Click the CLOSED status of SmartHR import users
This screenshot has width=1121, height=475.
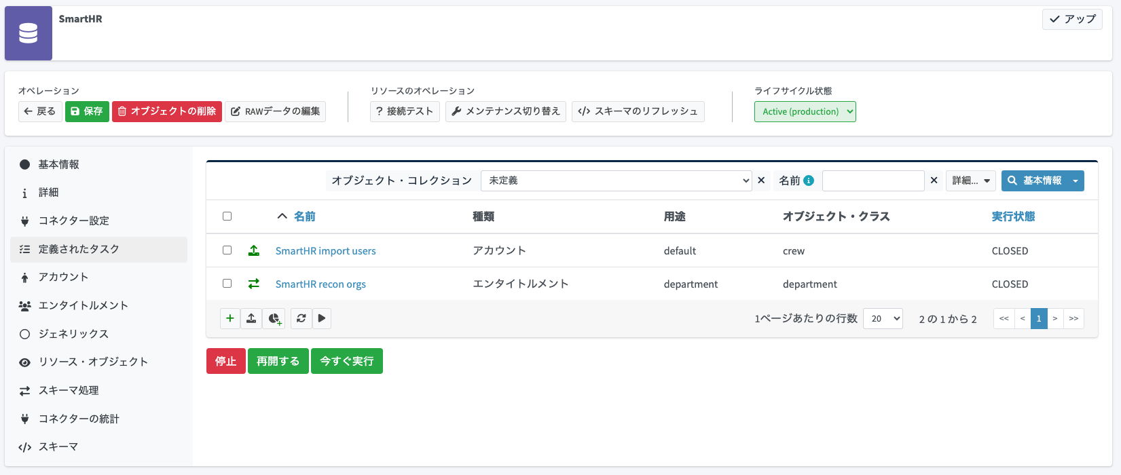pyautogui.click(x=1010, y=251)
